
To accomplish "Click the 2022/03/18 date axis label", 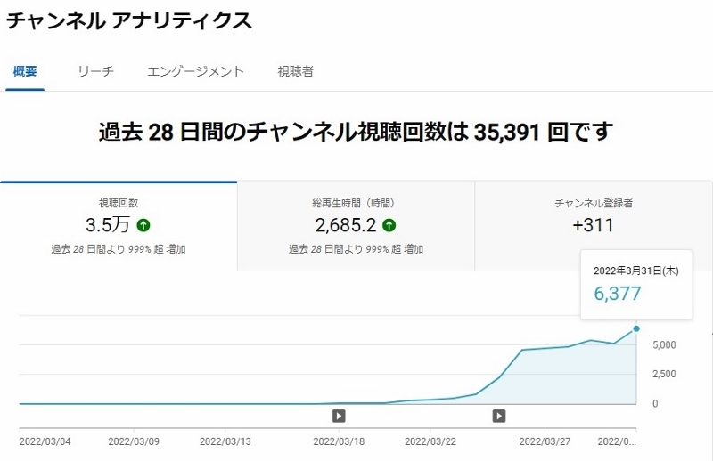I will (x=339, y=441).
